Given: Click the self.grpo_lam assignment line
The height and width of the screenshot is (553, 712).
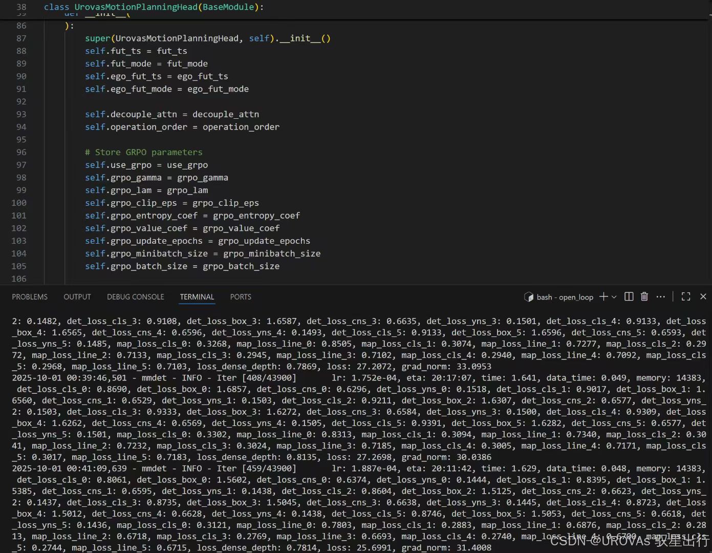Looking at the screenshot, I should coord(146,190).
